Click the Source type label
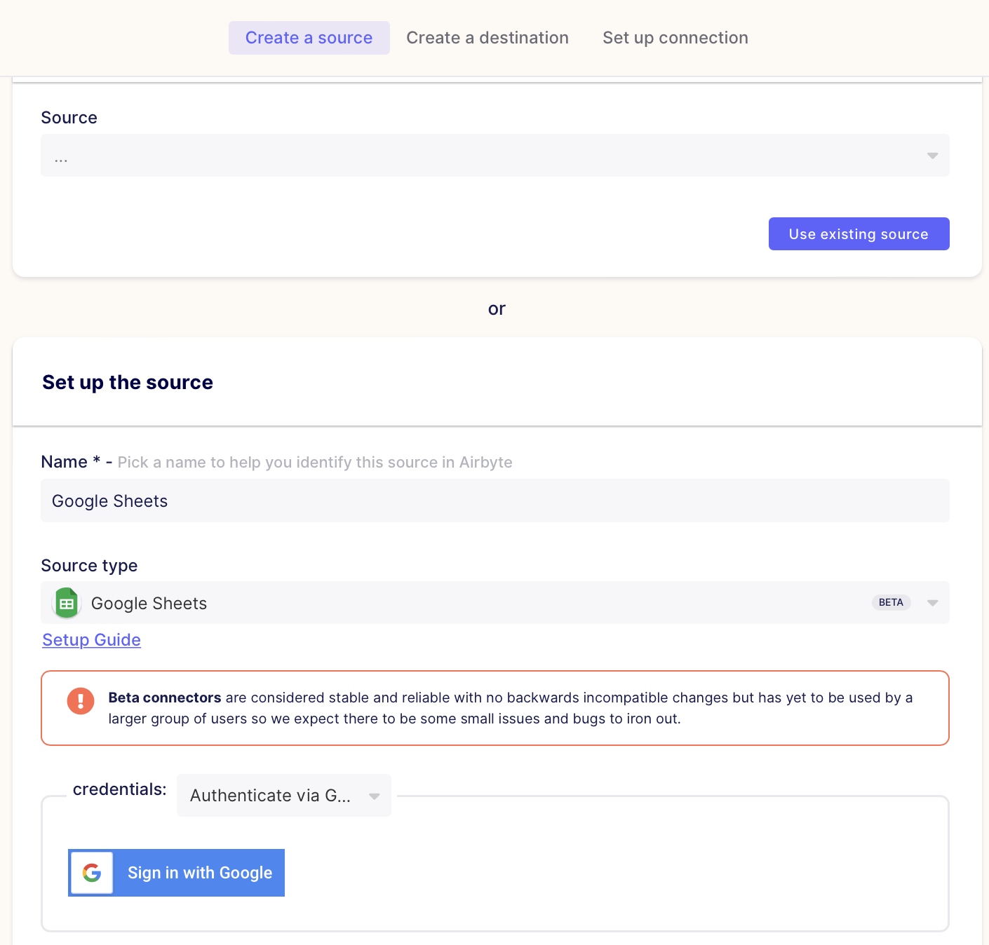This screenshot has height=945, width=989. 89,566
